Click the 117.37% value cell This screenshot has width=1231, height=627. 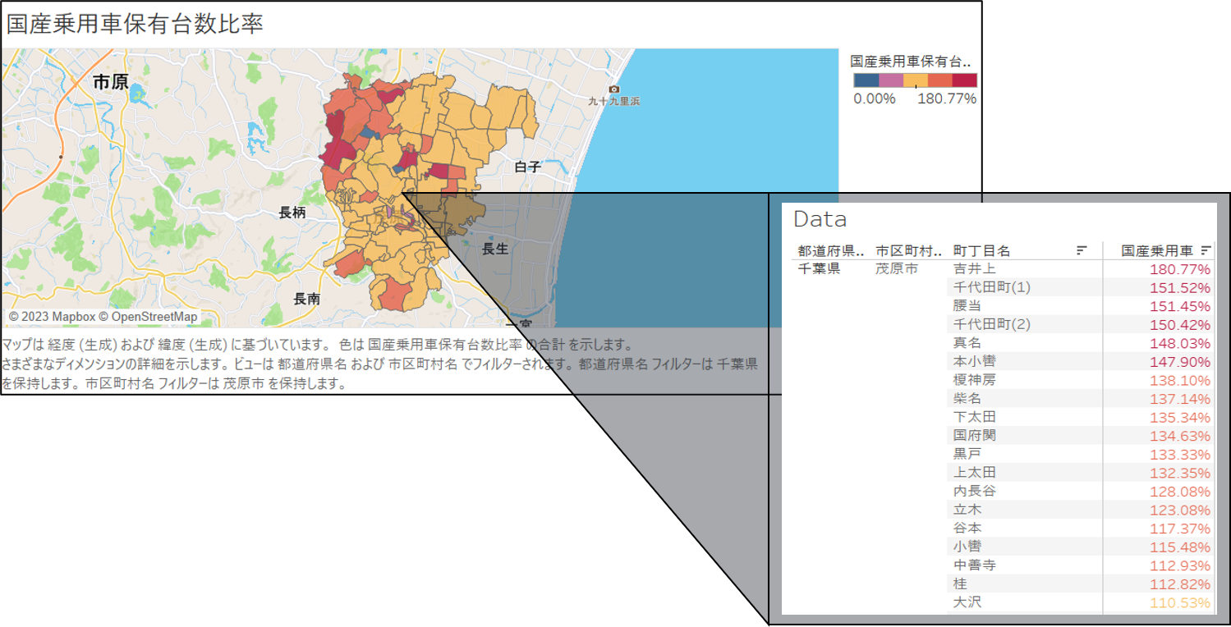tap(1180, 529)
